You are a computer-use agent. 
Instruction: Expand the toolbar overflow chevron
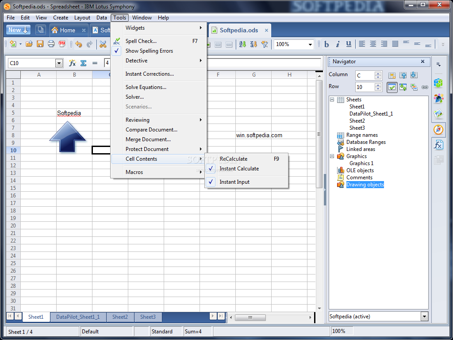pyautogui.click(x=443, y=44)
